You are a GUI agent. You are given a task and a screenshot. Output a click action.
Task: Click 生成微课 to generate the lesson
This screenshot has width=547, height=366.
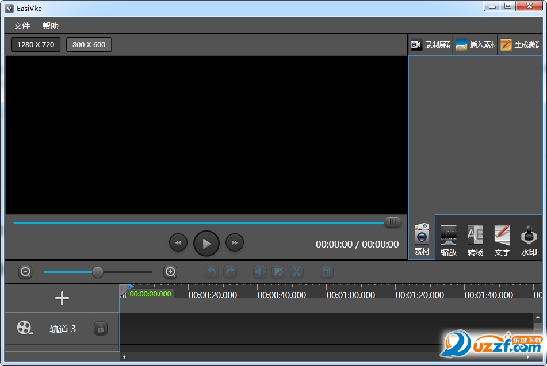(520, 45)
